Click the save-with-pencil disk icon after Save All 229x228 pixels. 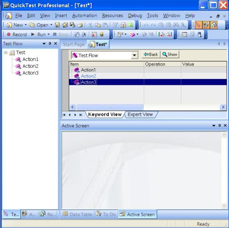[x=73, y=25]
